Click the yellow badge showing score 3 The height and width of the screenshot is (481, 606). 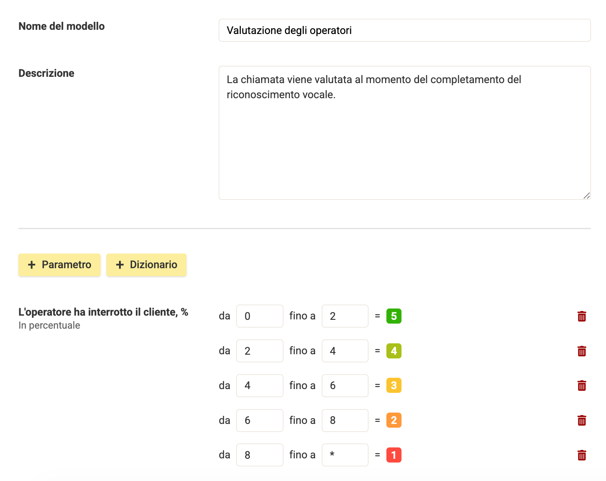pos(394,385)
